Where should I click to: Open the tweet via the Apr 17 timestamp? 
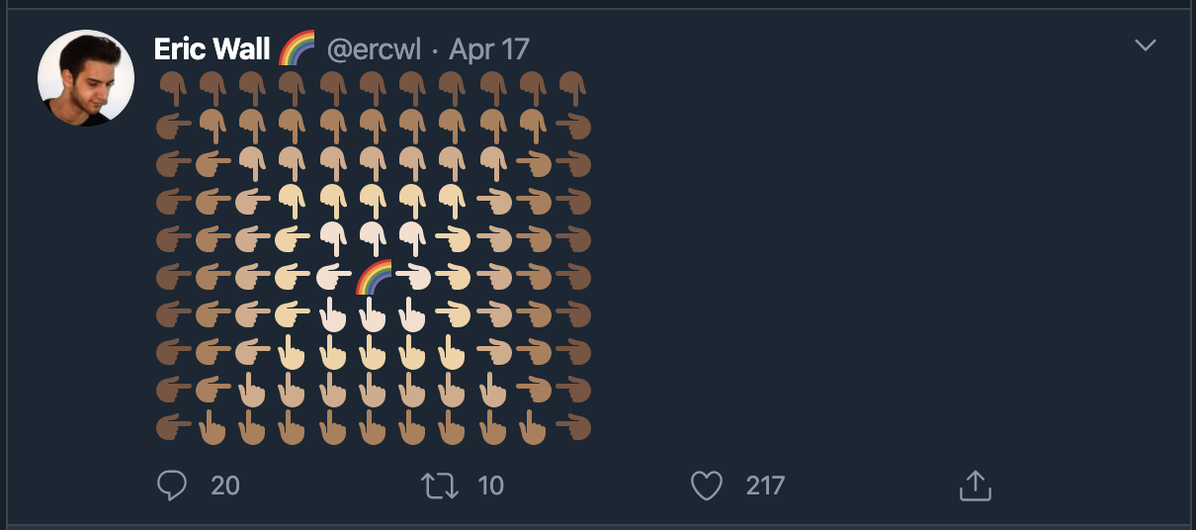[x=489, y=49]
